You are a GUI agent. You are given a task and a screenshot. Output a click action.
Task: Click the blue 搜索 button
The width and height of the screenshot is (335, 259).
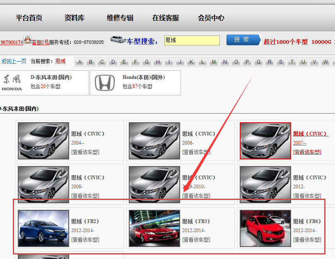(243, 40)
